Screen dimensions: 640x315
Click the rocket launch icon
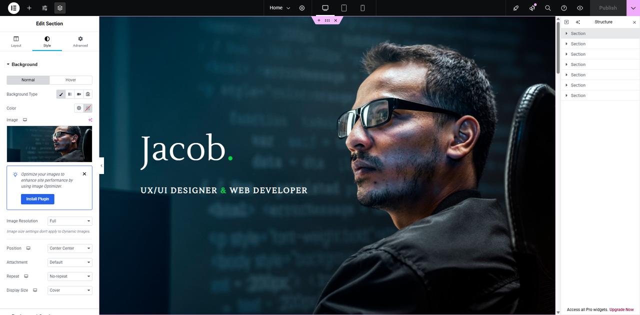516,8
